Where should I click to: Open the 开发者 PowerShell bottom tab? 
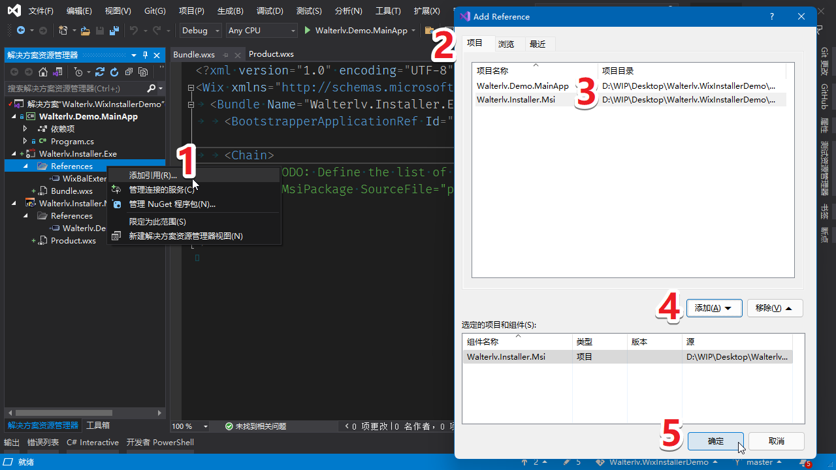click(160, 443)
